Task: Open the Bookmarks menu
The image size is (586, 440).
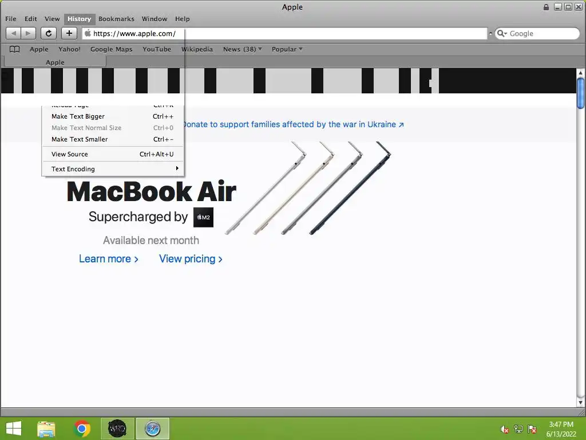Action: [x=116, y=19]
